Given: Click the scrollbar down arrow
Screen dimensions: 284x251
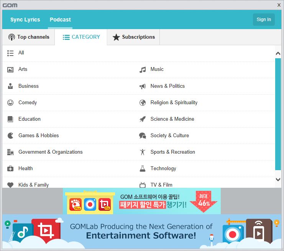Looking at the screenshot, I should (x=278, y=179).
